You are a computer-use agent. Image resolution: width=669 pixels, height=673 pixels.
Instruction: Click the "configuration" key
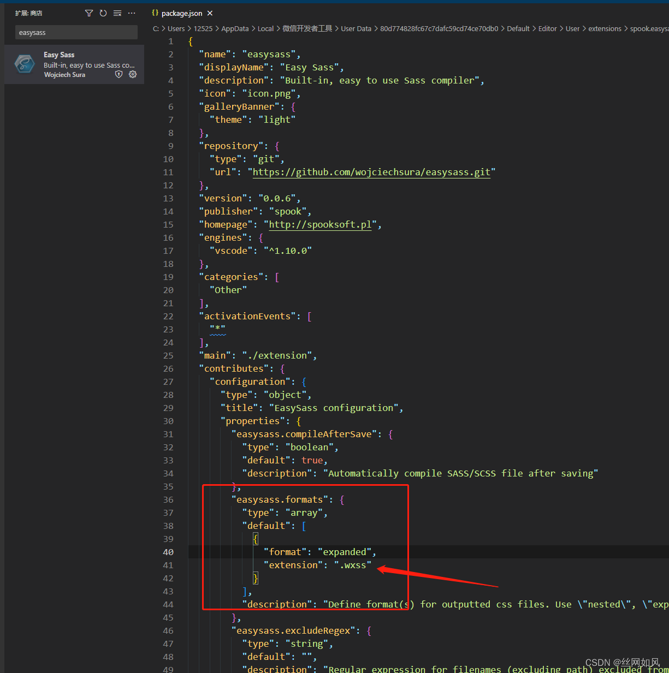(250, 382)
